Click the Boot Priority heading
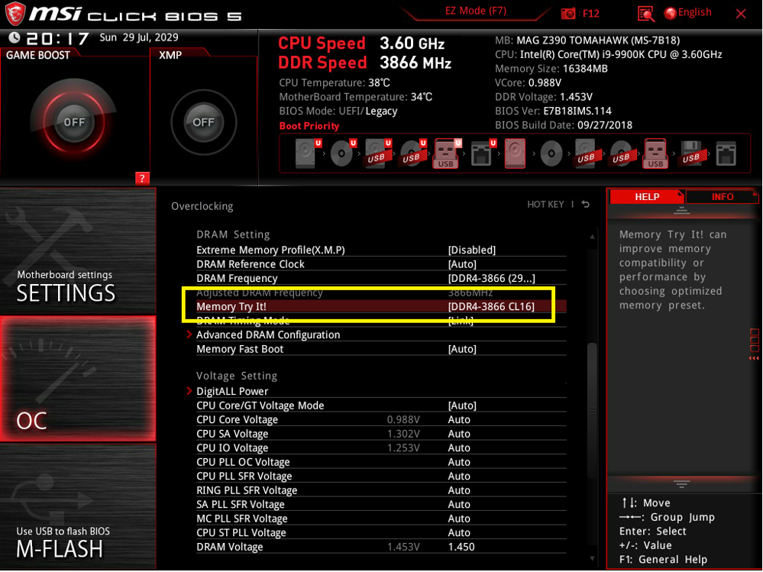Viewport: 763px width, 572px height. [x=309, y=125]
